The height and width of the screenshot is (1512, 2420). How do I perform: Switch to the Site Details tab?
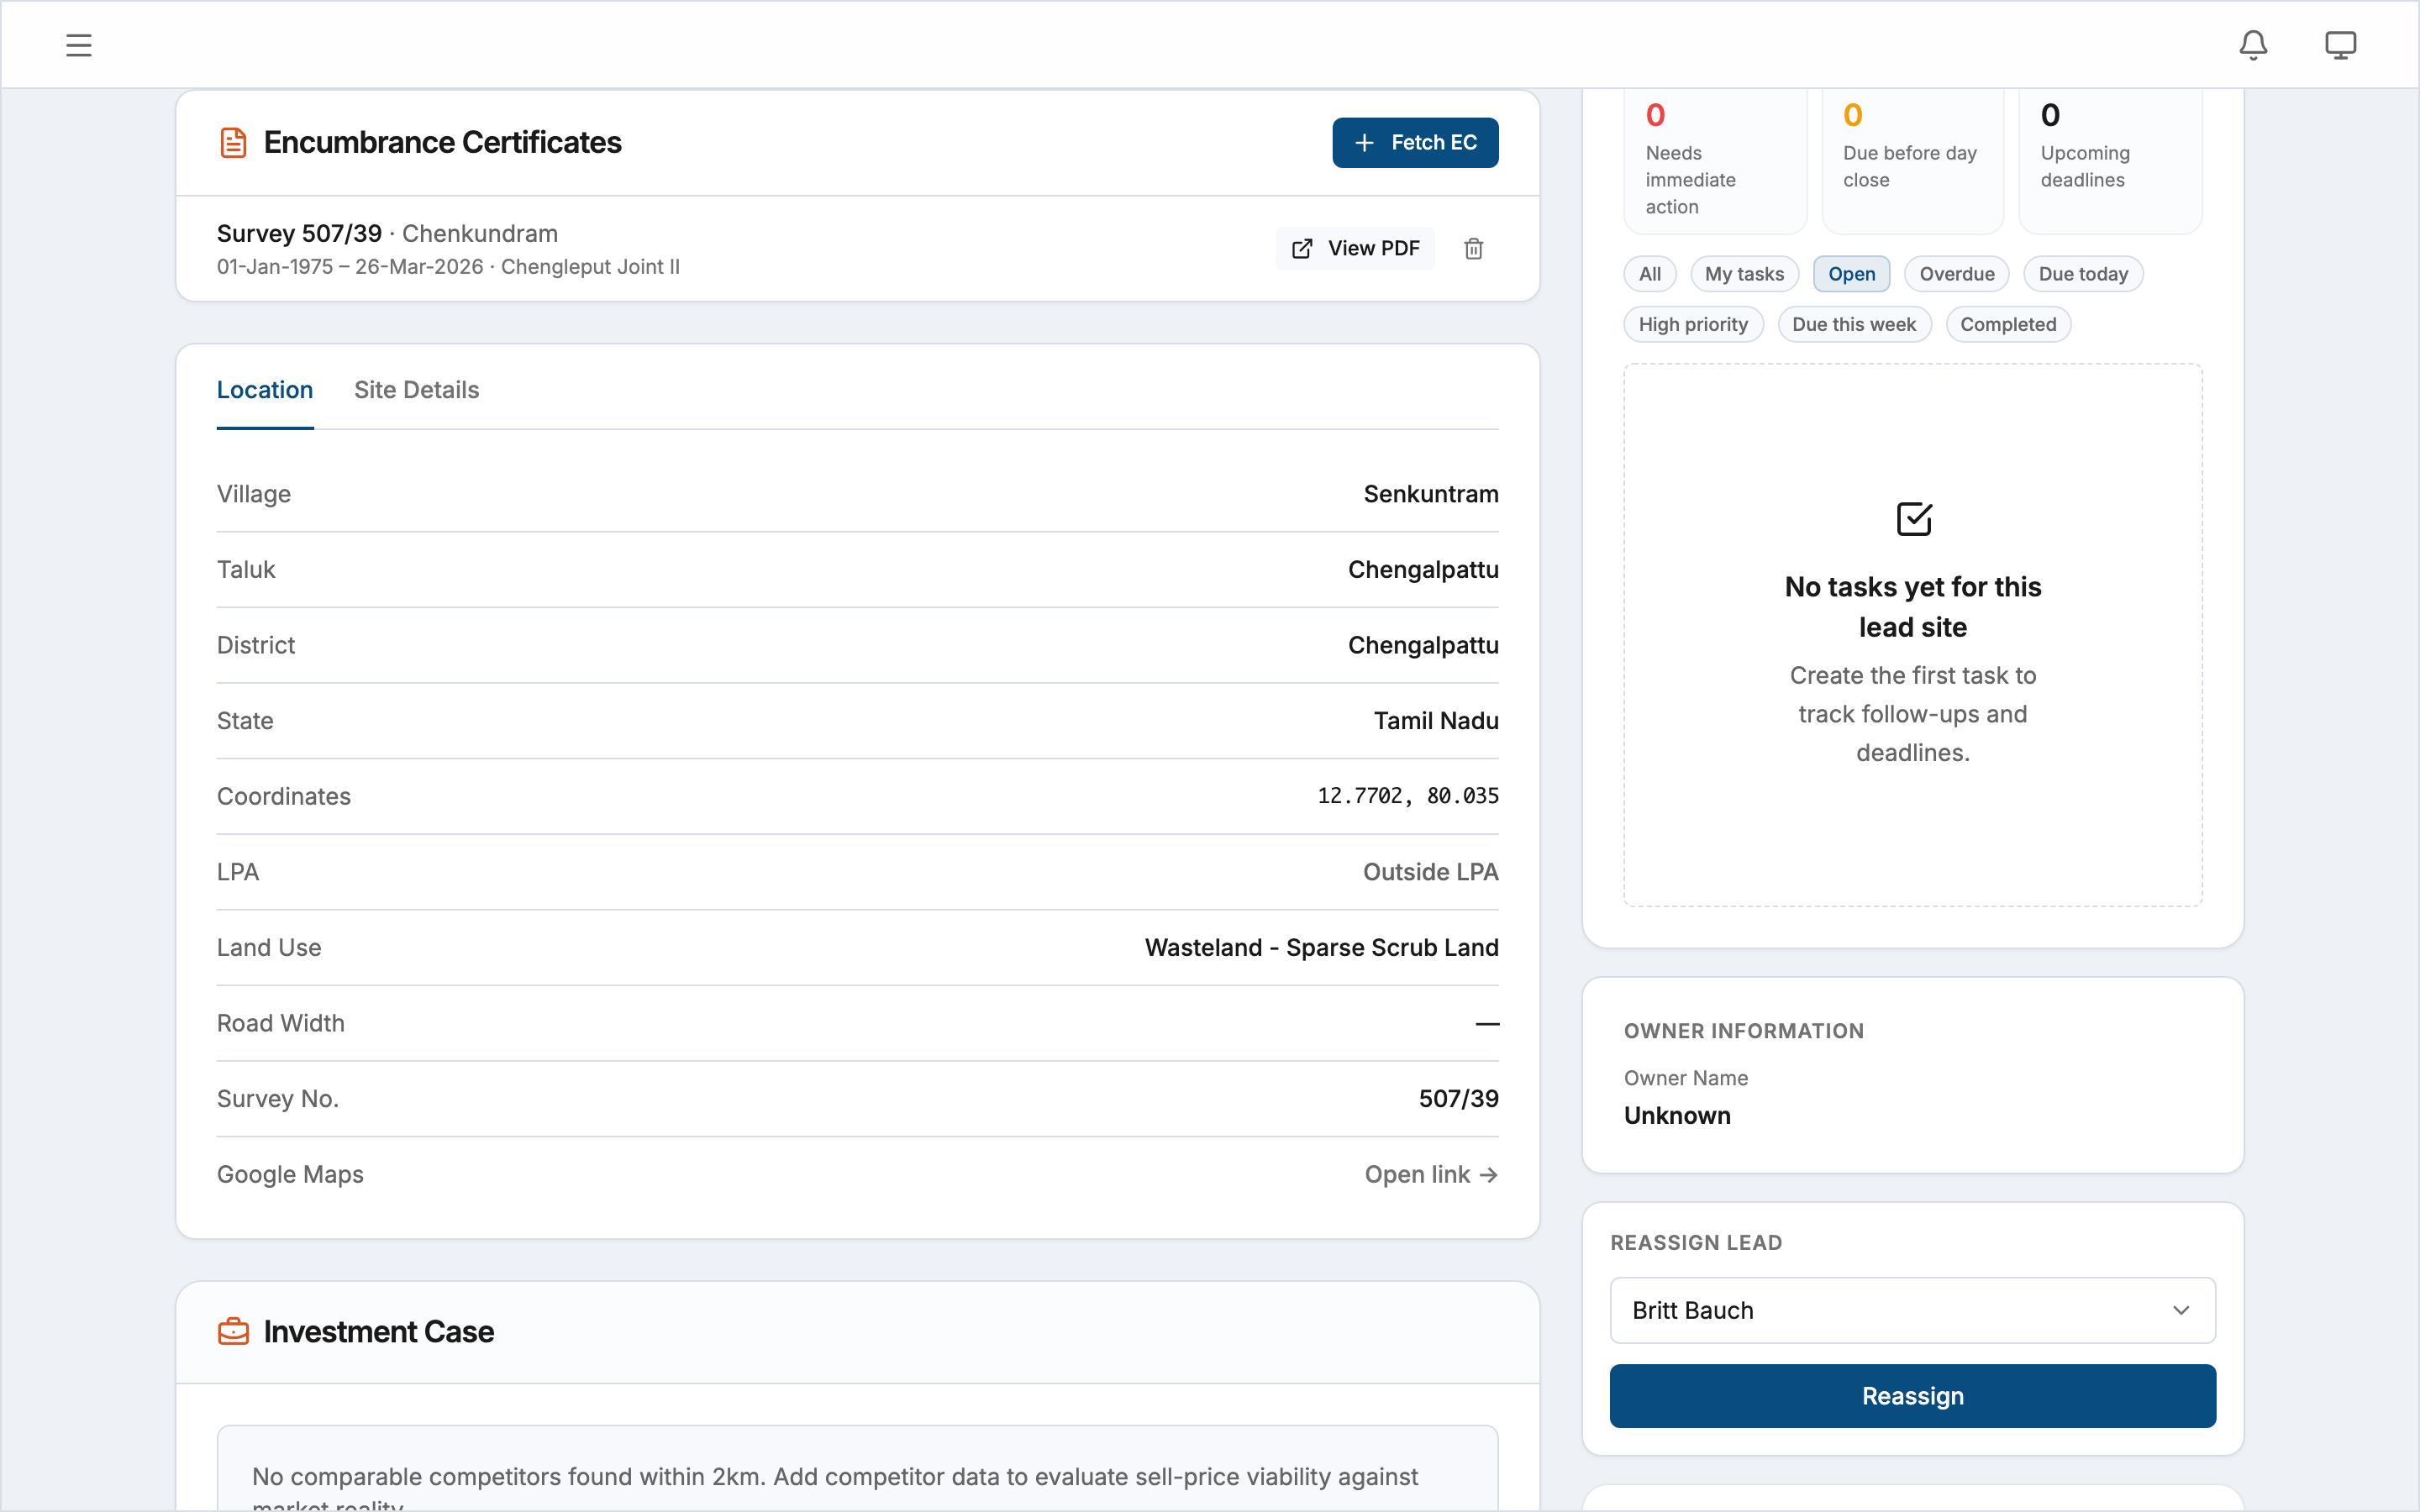(416, 390)
